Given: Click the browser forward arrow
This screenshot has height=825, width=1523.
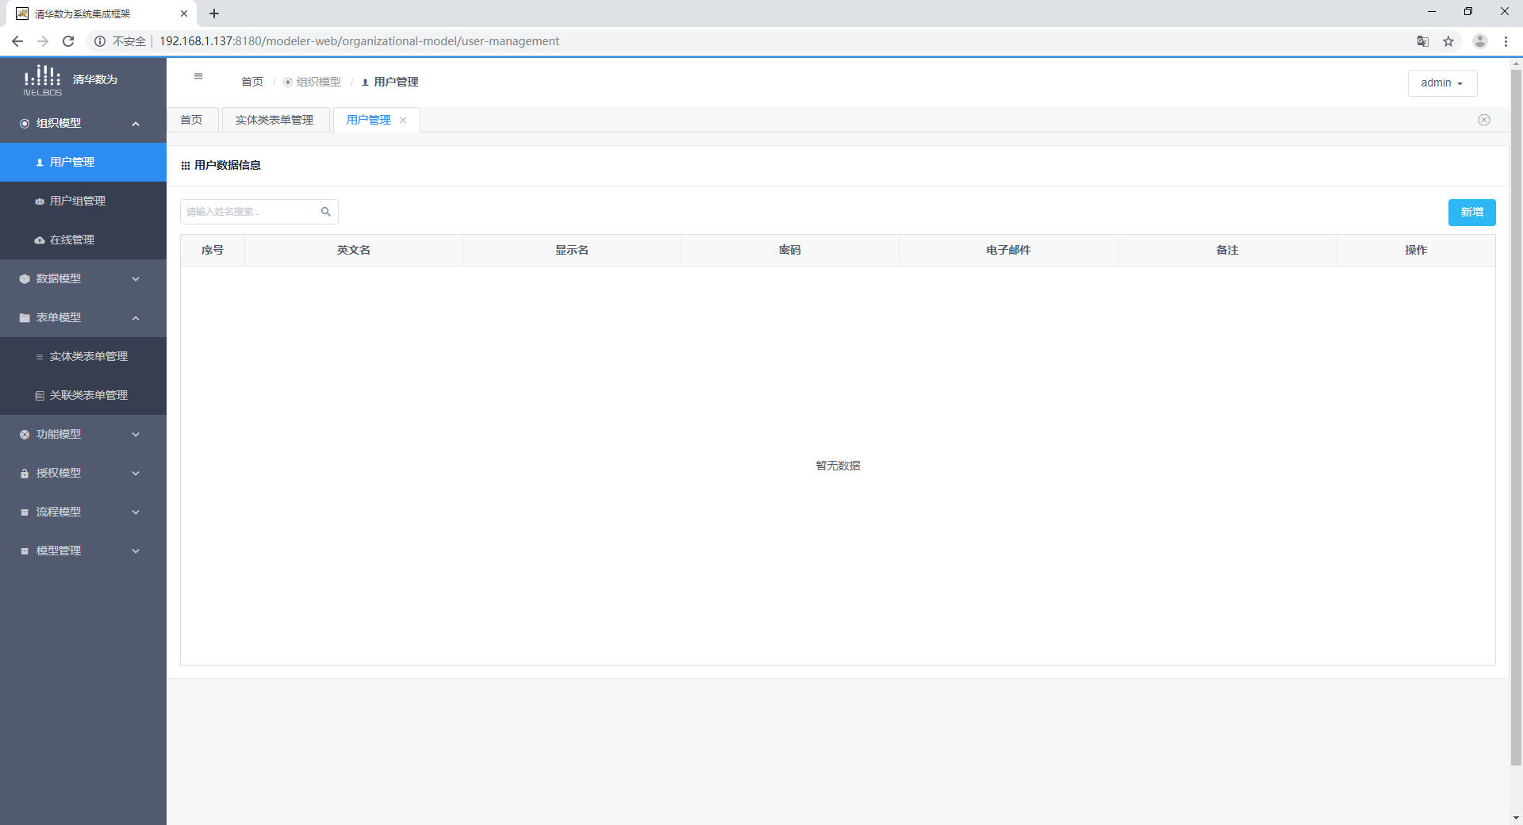Looking at the screenshot, I should 43,41.
